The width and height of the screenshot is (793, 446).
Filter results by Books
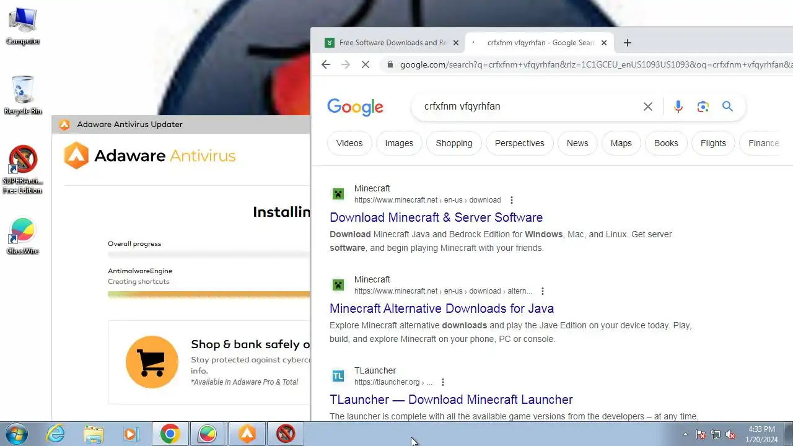point(666,143)
